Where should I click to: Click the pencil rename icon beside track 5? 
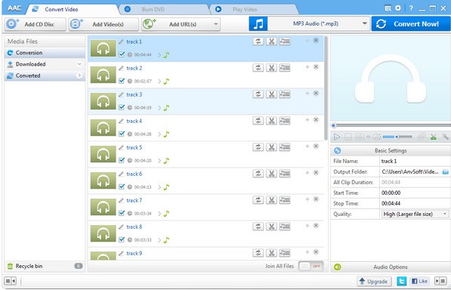[x=121, y=147]
